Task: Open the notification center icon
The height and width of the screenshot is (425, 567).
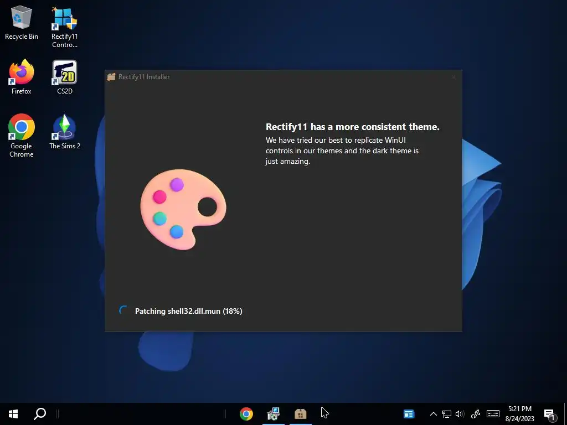Action: click(x=550, y=414)
